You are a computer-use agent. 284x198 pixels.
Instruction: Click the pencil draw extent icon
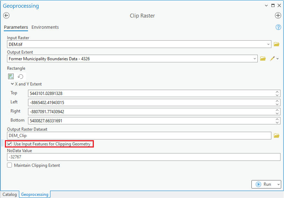272,59
